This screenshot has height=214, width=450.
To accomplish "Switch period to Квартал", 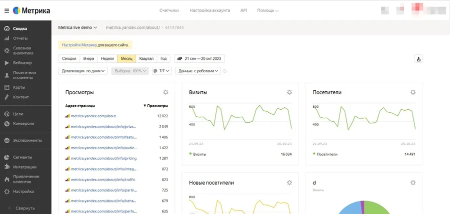I will pos(146,59).
